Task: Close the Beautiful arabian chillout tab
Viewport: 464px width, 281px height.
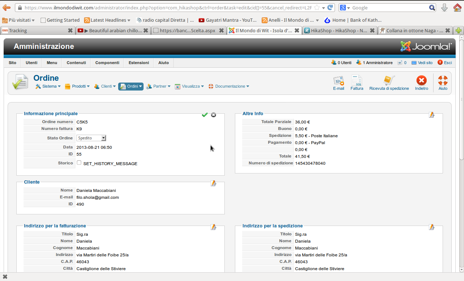Action: tap(146, 31)
